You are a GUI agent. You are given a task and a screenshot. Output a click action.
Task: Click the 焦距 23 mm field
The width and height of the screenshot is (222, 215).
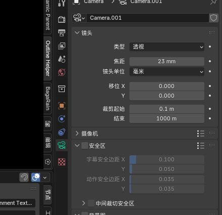coord(167,61)
